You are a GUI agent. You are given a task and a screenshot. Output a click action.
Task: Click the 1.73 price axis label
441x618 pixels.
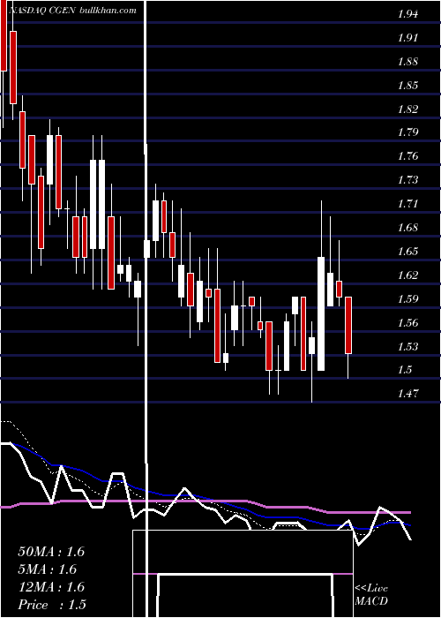coord(407,180)
